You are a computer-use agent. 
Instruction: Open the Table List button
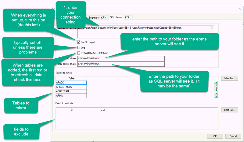pyautogui.click(x=229, y=78)
